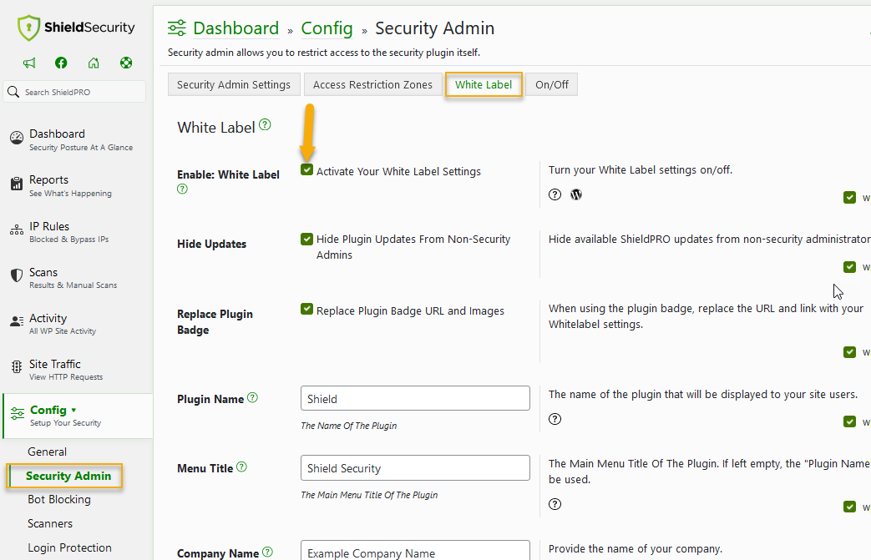Toggle Hide Plugin Updates From Non-Security Admins
The image size is (871, 560).
coord(306,240)
